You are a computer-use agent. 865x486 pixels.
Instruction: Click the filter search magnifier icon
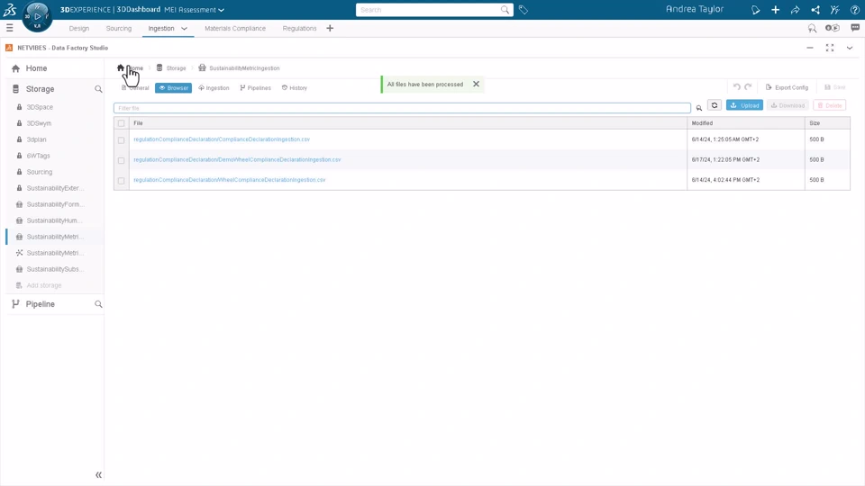[x=699, y=108]
